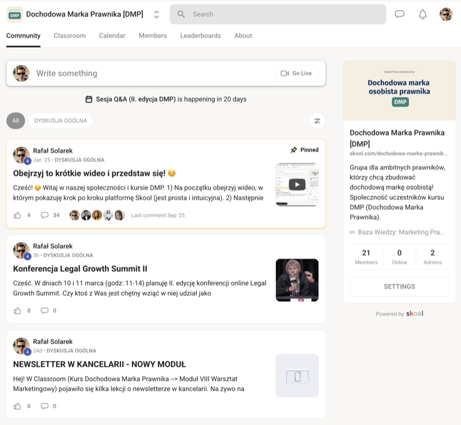This screenshot has width=461, height=425.
Task: Filter posts by DYSKUSJA OGÓLNA
Action: (x=61, y=120)
